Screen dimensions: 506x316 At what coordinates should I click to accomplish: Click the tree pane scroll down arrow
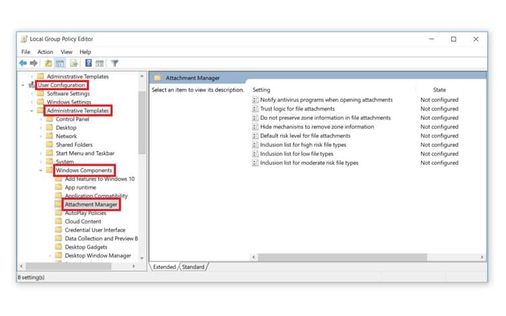coord(142,258)
